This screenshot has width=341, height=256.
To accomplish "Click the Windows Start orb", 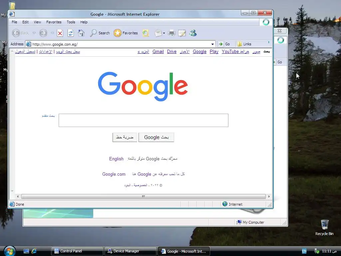I will (9, 251).
